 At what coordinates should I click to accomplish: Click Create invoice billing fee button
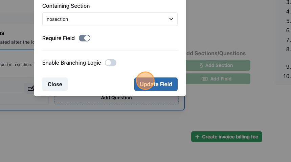click(227, 137)
